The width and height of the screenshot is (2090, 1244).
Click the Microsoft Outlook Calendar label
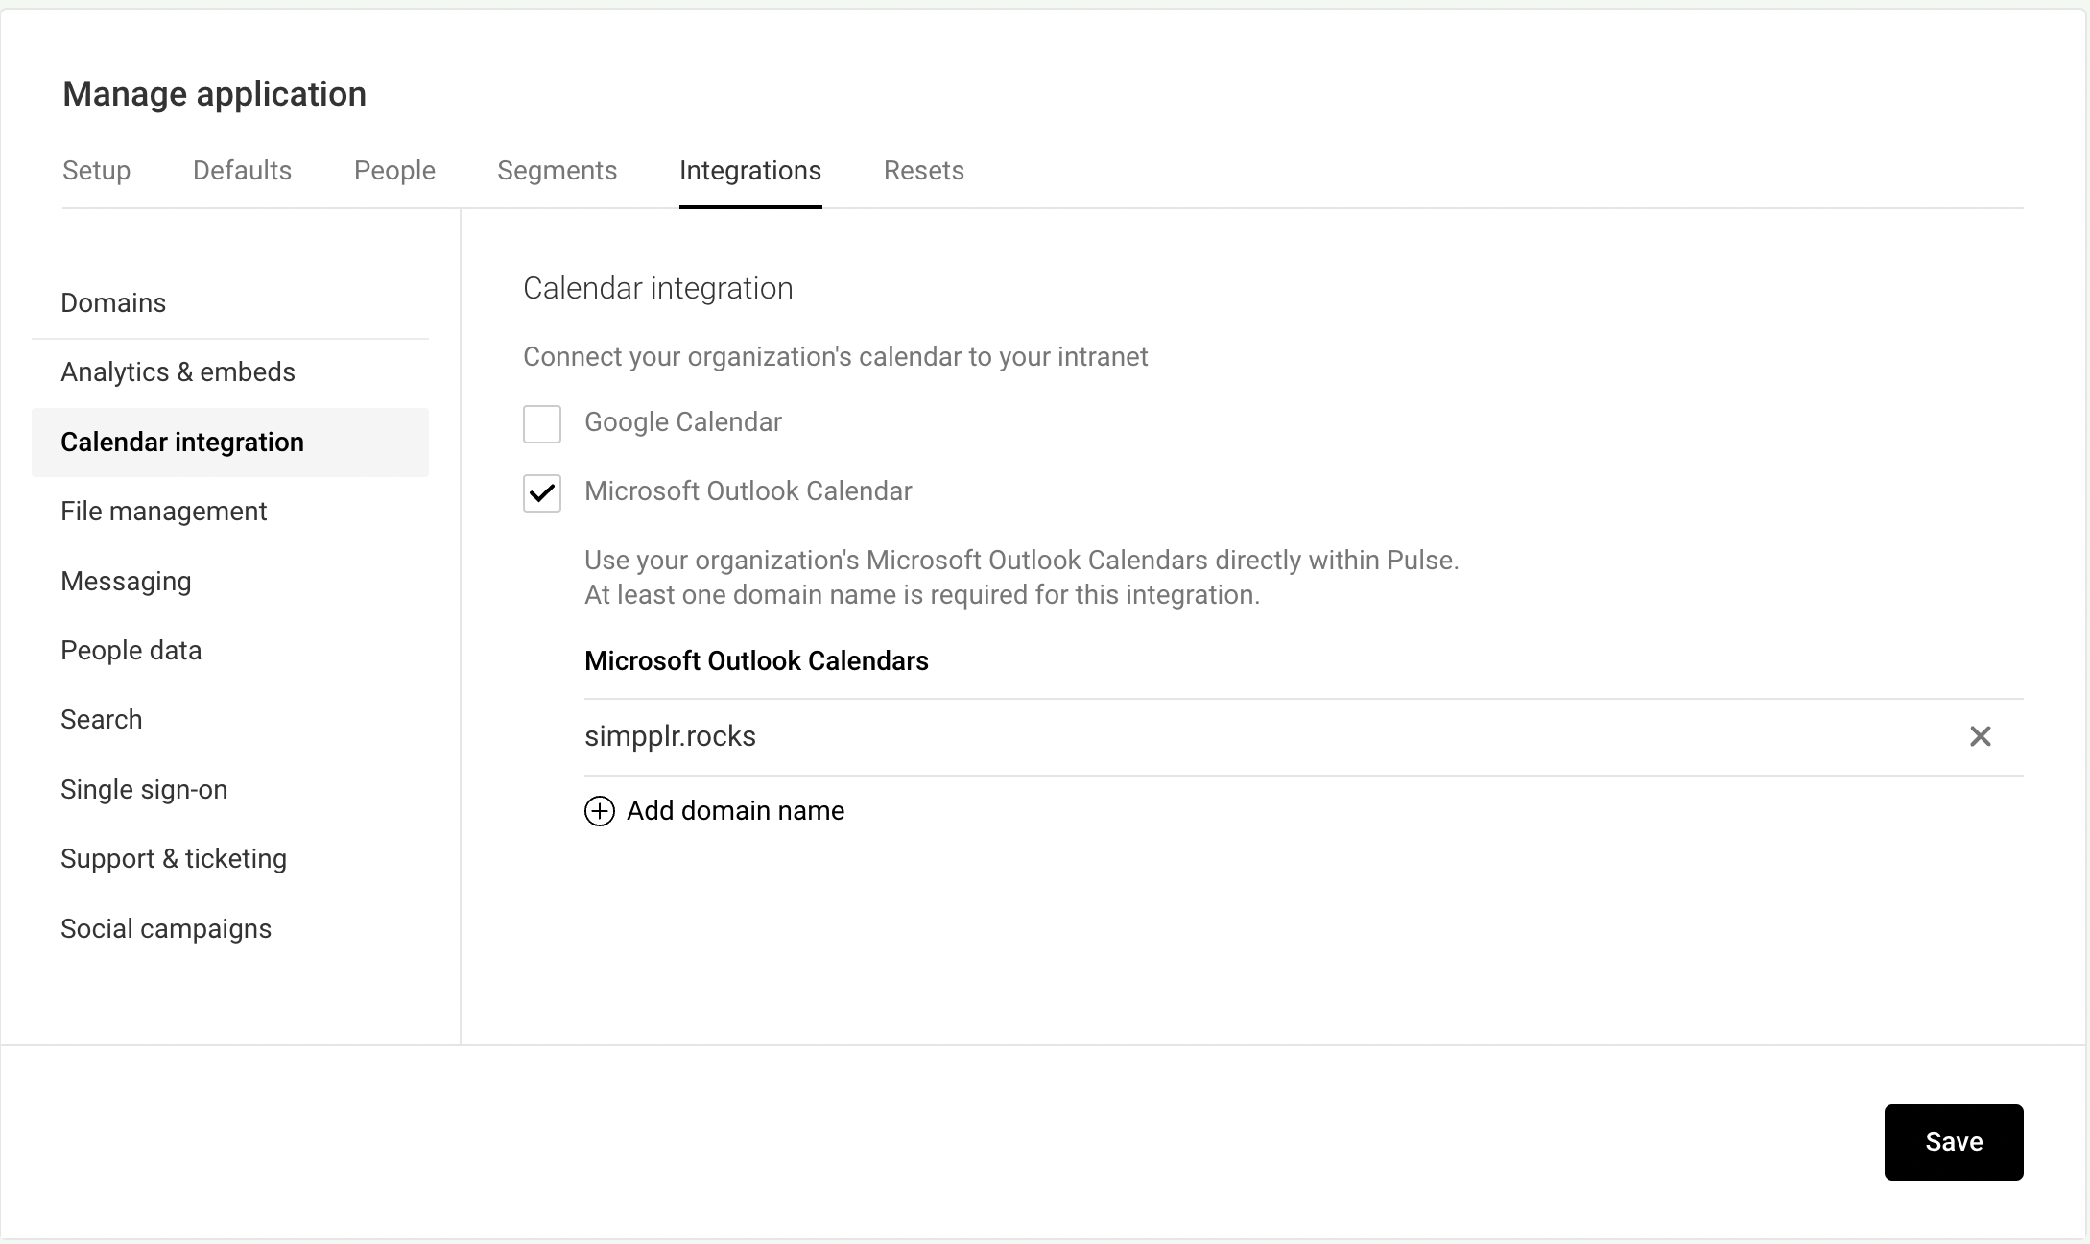click(748, 491)
